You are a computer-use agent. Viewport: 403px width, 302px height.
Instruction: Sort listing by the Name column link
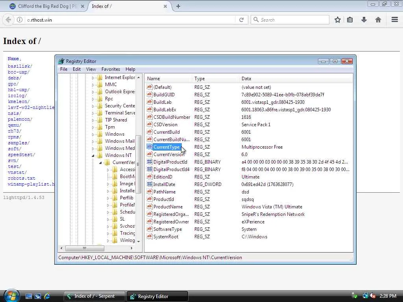pyautogui.click(x=13, y=59)
